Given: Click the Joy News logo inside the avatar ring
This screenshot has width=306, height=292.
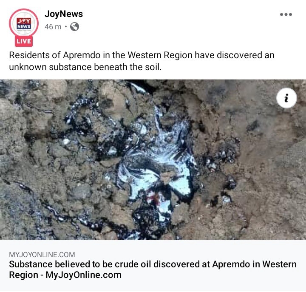Looking at the screenshot, I should 24,24.
